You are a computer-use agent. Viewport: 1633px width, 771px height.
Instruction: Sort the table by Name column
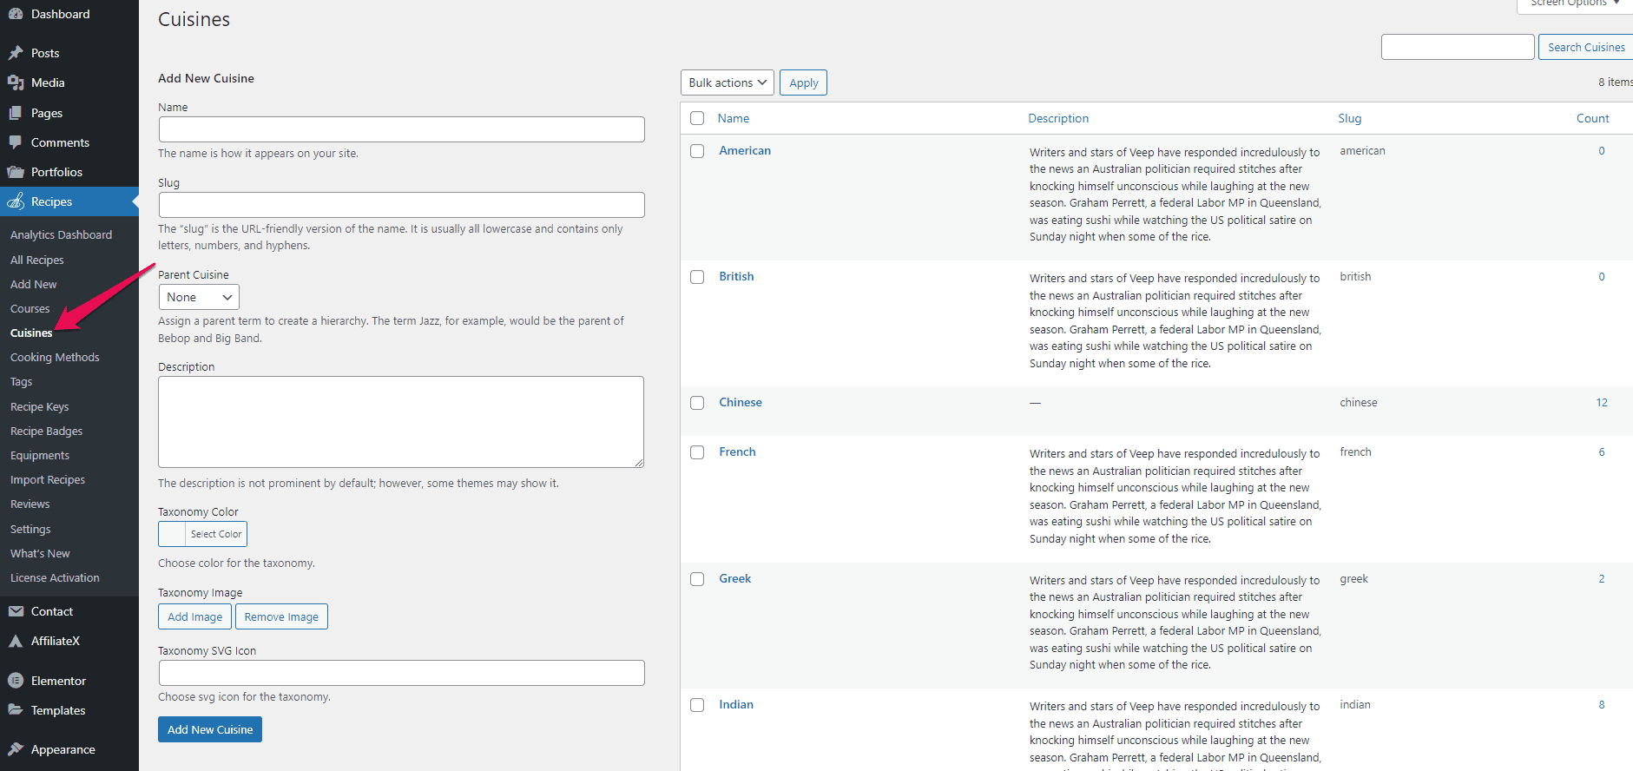(734, 118)
